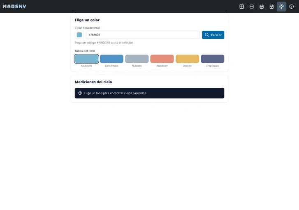Click the 'Dorado' caption text
This screenshot has height=210, width=299.
[187, 66]
